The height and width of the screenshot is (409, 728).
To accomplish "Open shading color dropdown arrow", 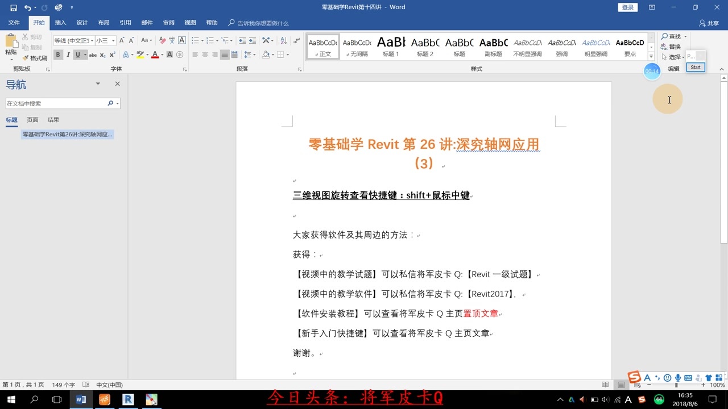I will pos(272,55).
